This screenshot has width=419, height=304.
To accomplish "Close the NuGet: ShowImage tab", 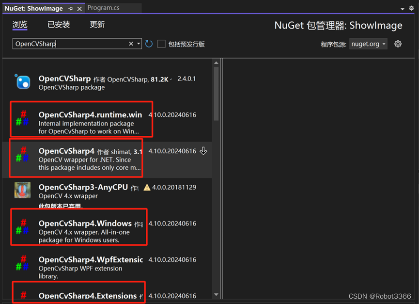I will tap(79, 9).
